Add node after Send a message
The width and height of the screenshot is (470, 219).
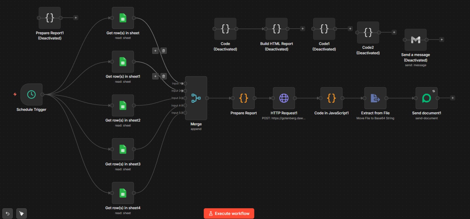coord(442,40)
